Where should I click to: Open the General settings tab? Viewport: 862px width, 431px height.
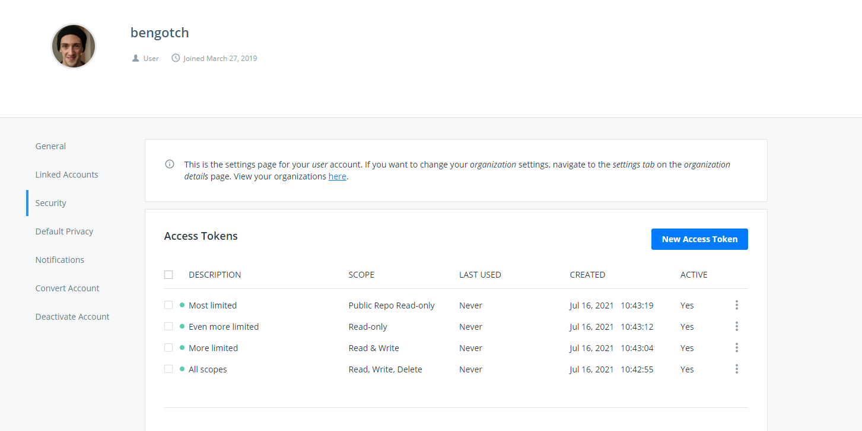(50, 146)
